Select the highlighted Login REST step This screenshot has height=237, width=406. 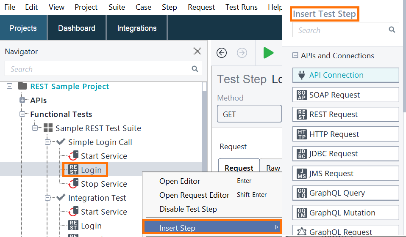tap(91, 170)
